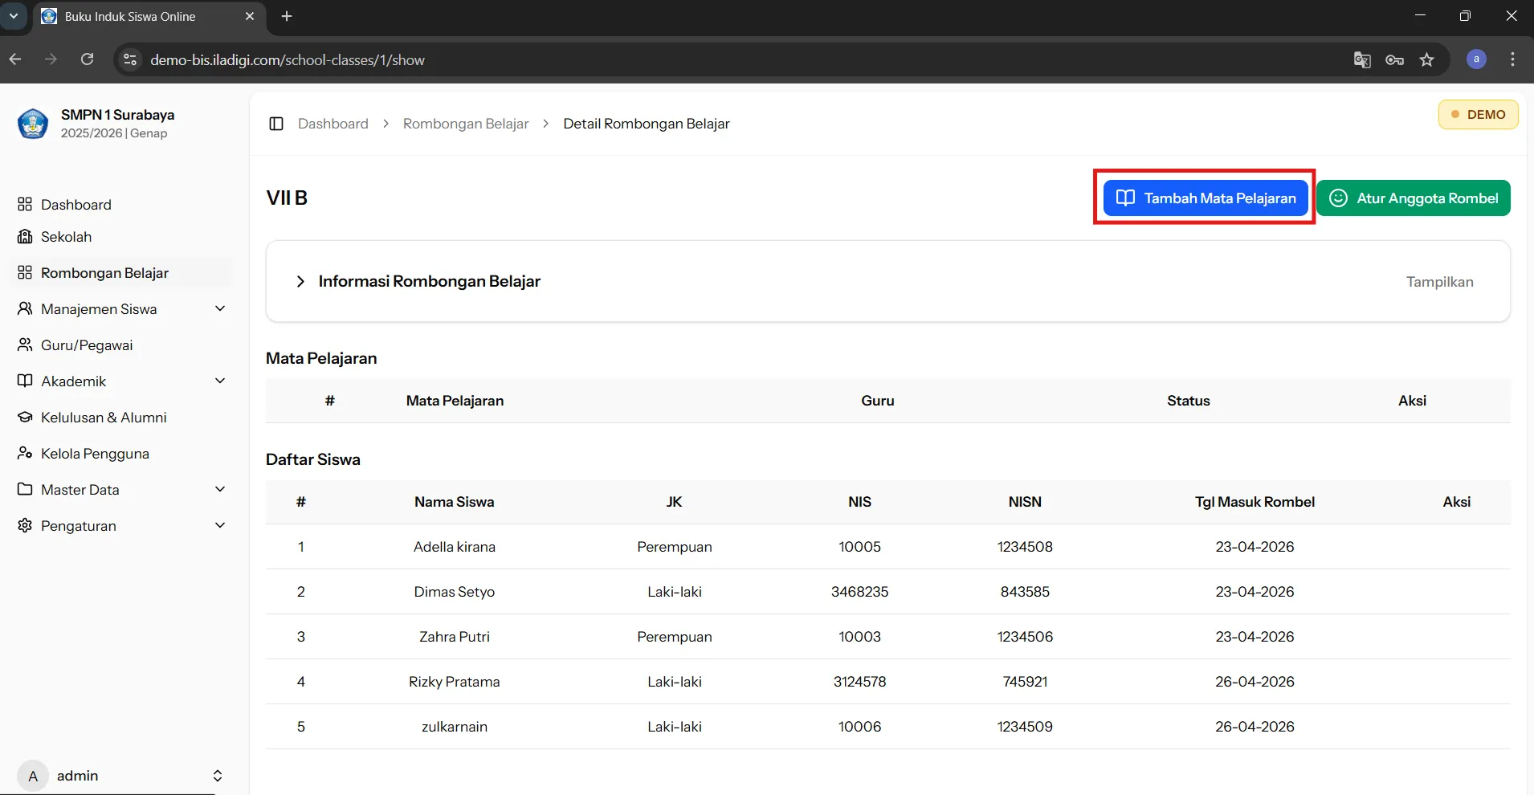Click the Manajemen Siswa people icon
The image size is (1534, 795).
[x=25, y=308]
